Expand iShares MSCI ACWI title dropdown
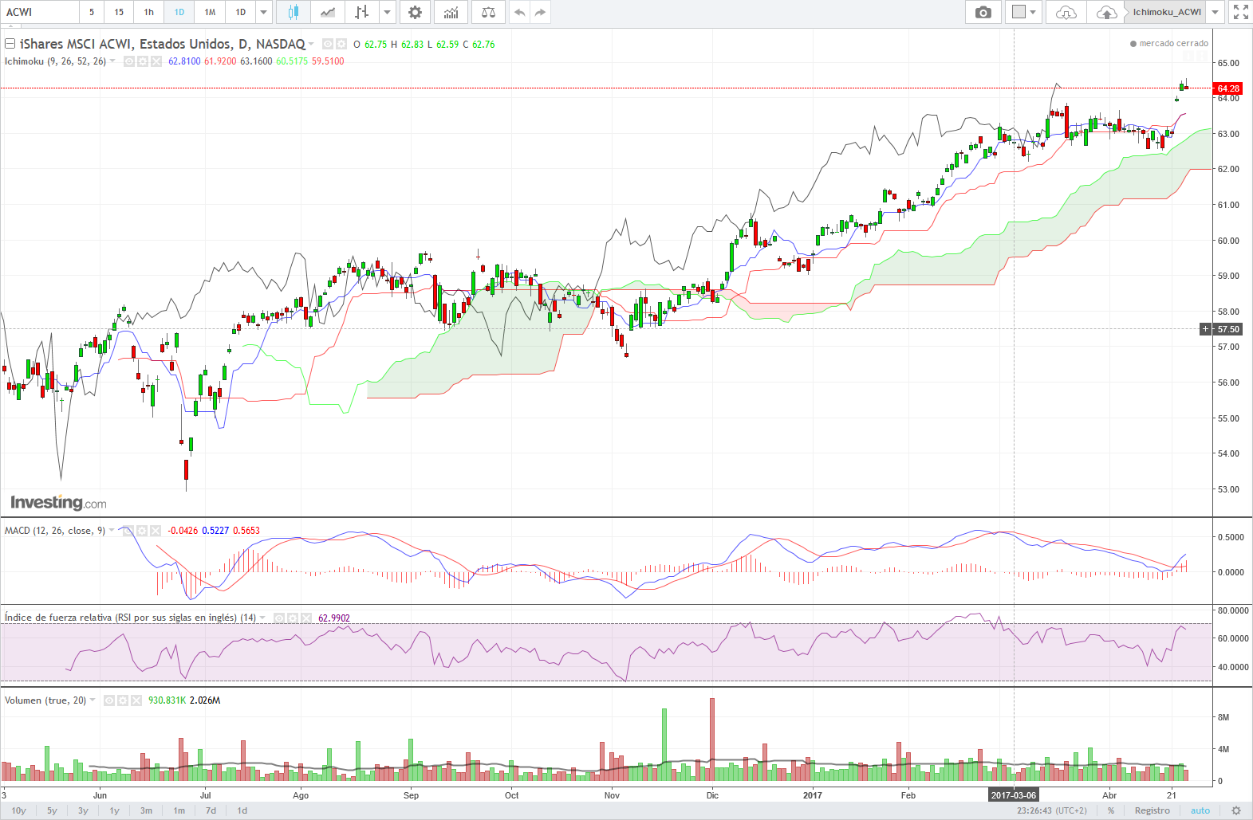The height and width of the screenshot is (820, 1253). click(x=311, y=45)
